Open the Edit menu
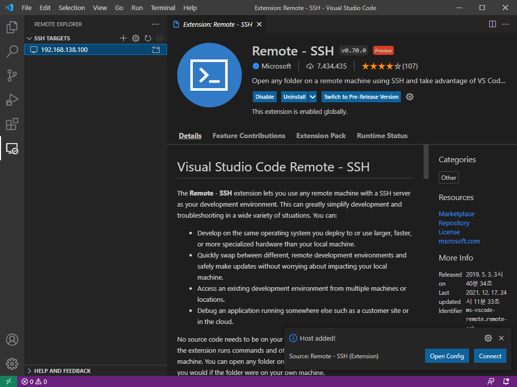 [x=45, y=8]
